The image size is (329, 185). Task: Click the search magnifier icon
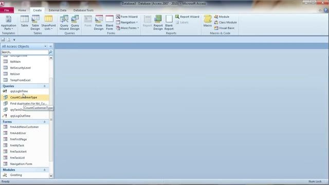tap(50, 52)
